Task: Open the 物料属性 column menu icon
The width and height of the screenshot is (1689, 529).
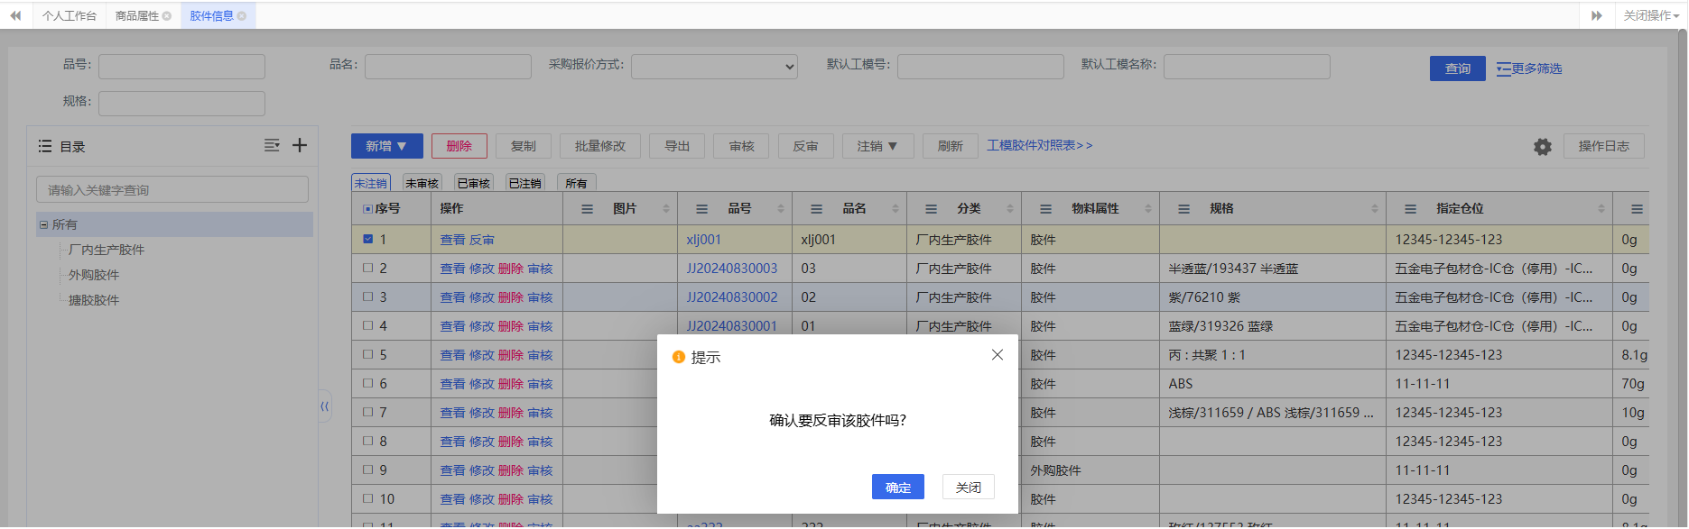Action: coord(1046,209)
